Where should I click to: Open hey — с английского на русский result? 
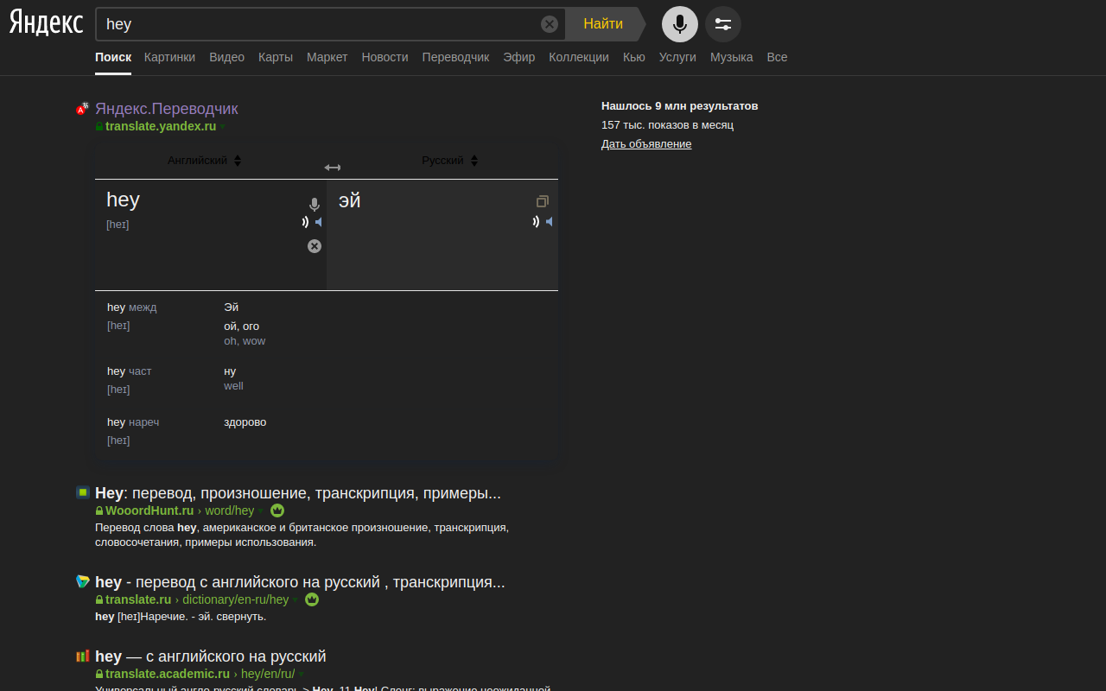pos(211,656)
